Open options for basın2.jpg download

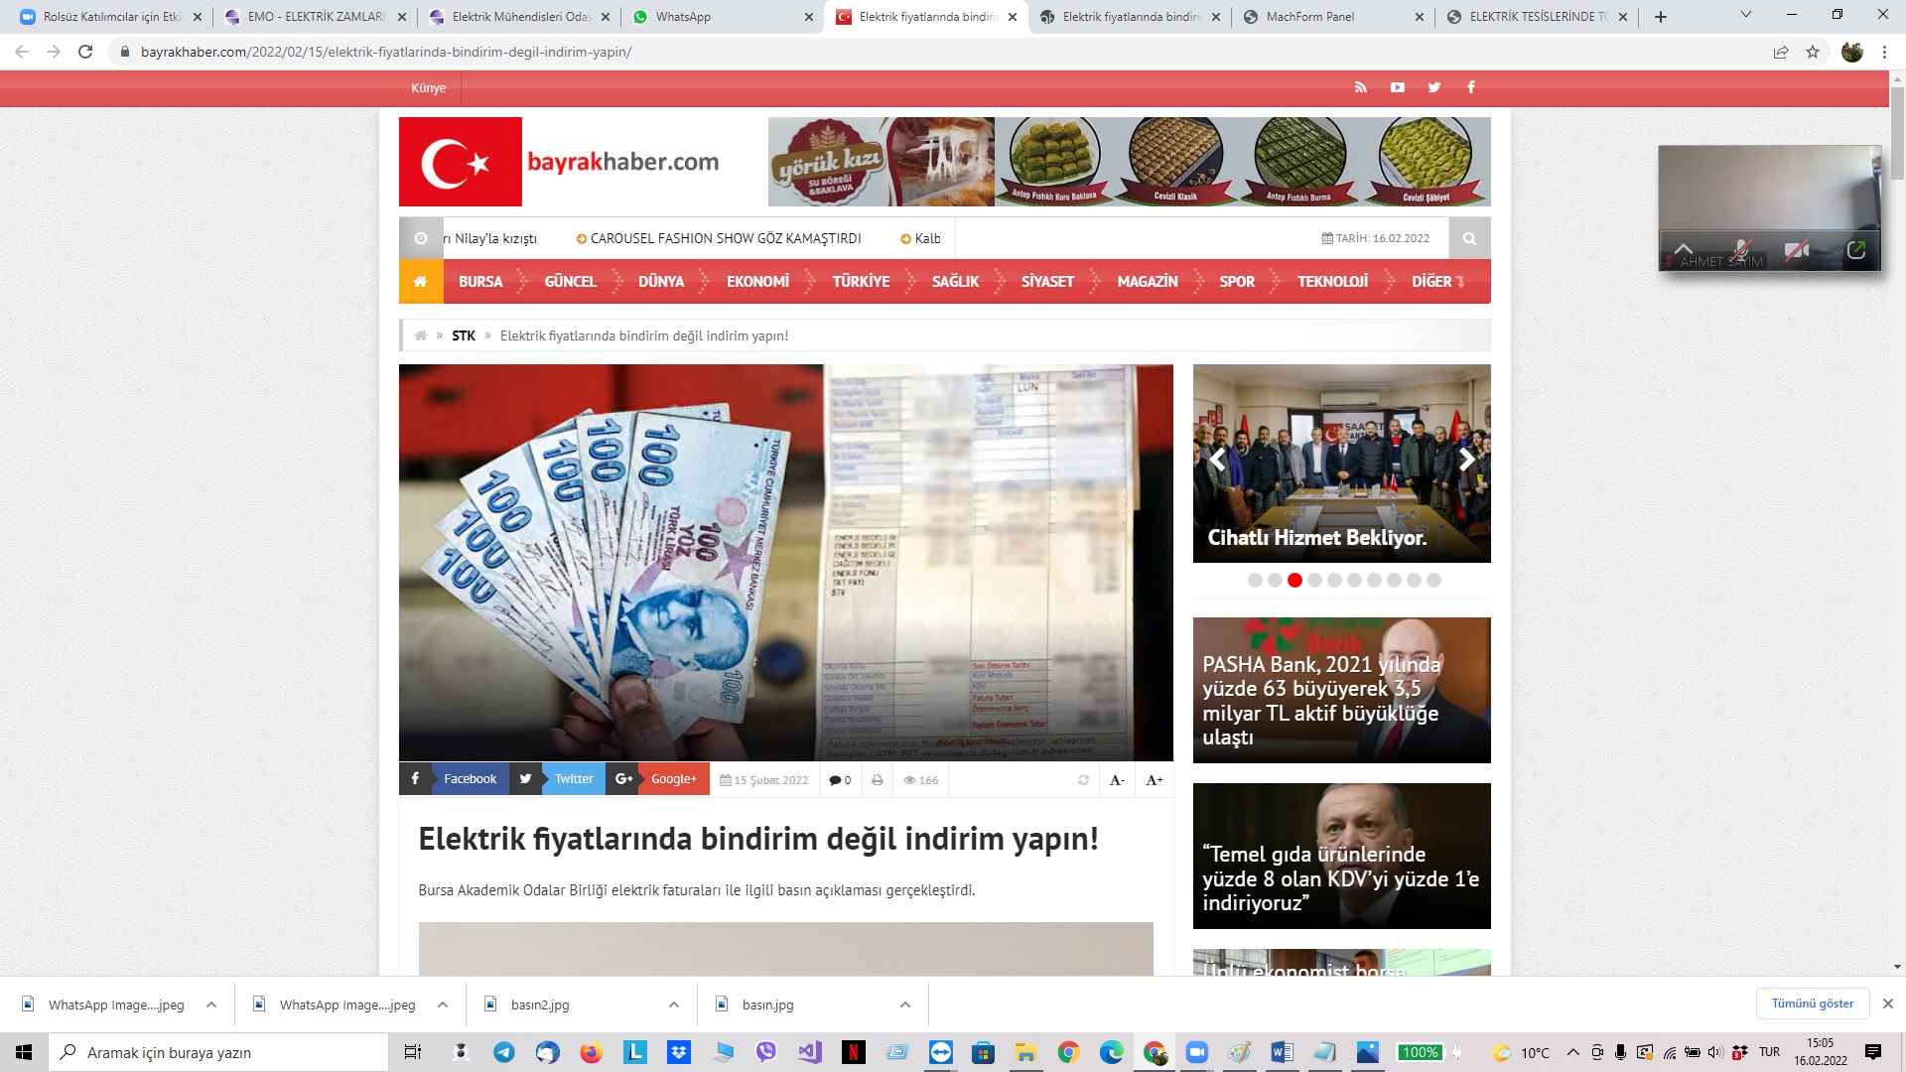[673, 1005]
